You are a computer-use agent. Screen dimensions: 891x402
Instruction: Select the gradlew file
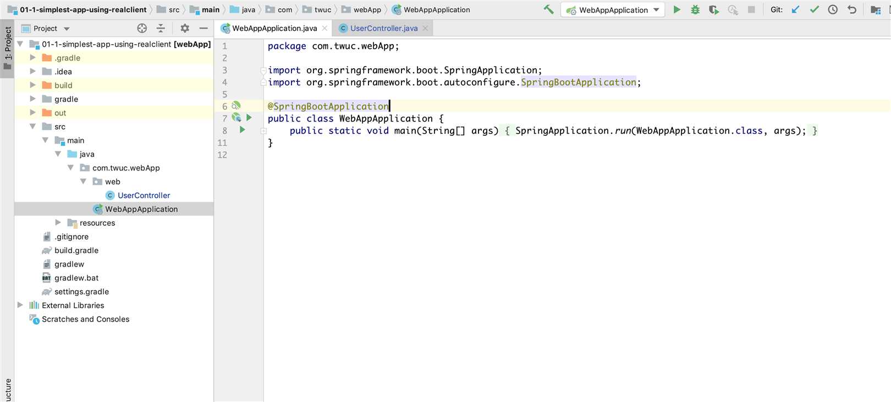(x=69, y=264)
